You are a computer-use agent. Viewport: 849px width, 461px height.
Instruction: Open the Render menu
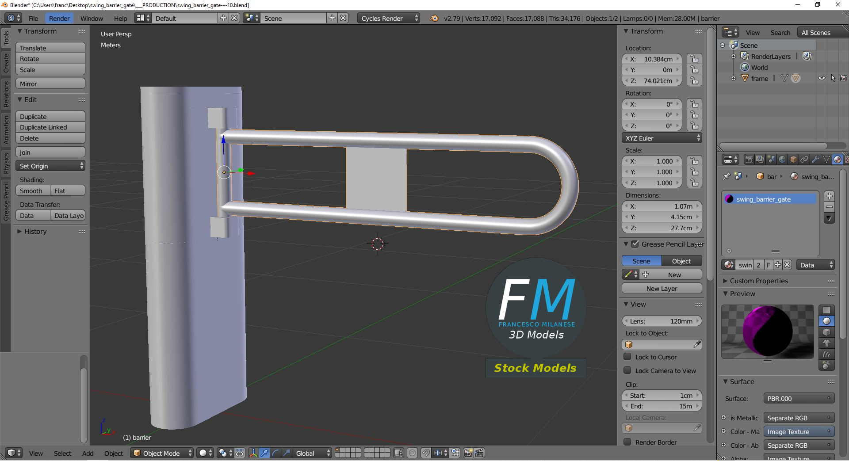click(59, 18)
